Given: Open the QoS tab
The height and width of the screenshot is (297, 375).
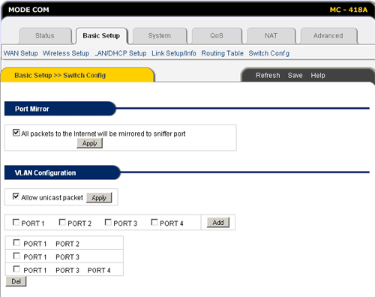Looking at the screenshot, I should click(x=217, y=36).
